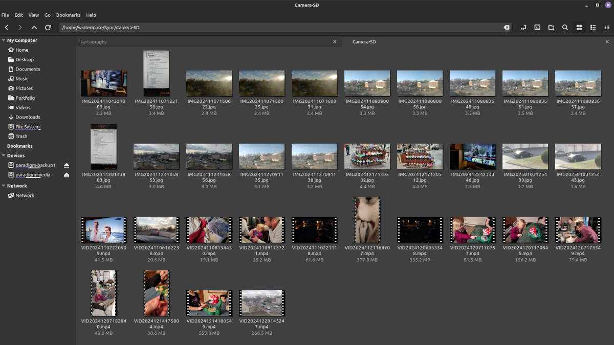
Task: Switch to list view
Action: point(593,28)
